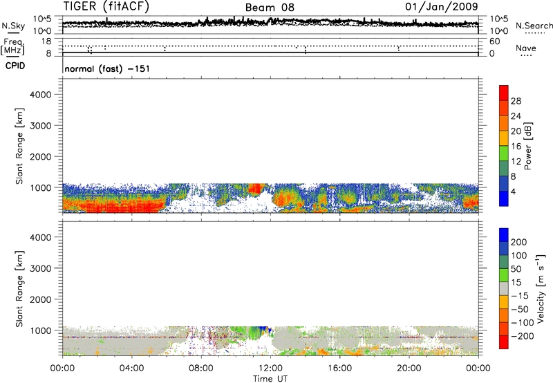Click the noise trace in top panel
This screenshot has height=383, width=553.
(270, 23)
